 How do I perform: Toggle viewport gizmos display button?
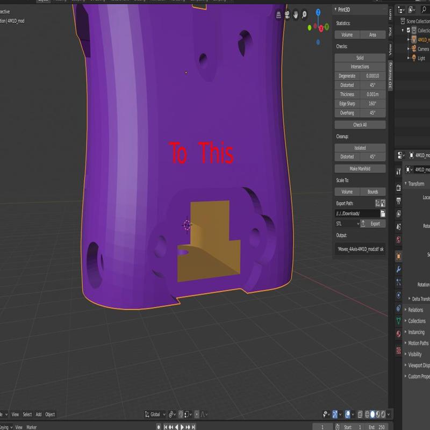pos(335,414)
